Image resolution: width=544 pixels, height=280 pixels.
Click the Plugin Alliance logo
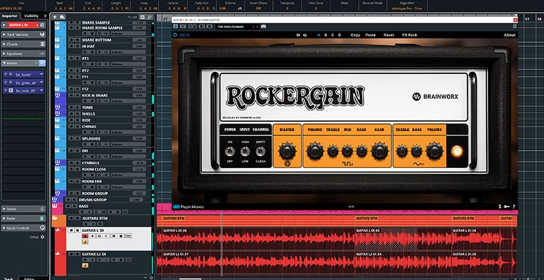pos(176,207)
